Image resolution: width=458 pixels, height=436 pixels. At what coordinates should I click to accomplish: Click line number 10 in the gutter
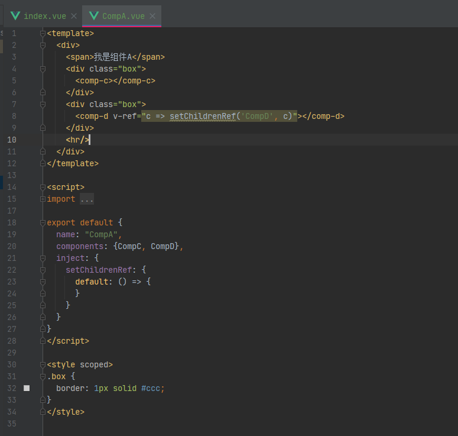[x=12, y=140]
